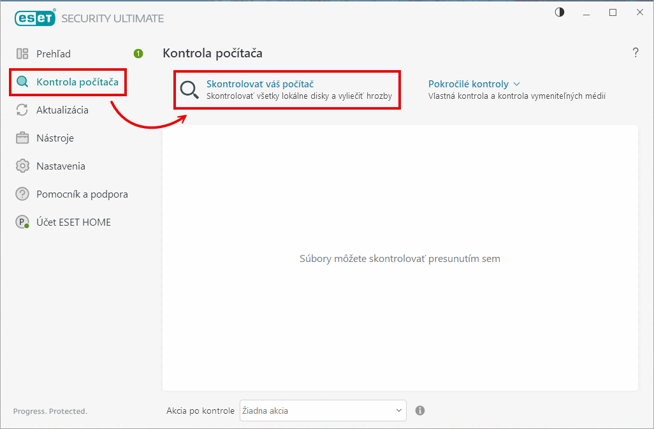Open the Prehľad menu item

[x=54, y=54]
